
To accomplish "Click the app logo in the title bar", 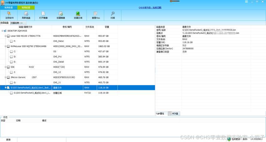I will coord(3,2).
